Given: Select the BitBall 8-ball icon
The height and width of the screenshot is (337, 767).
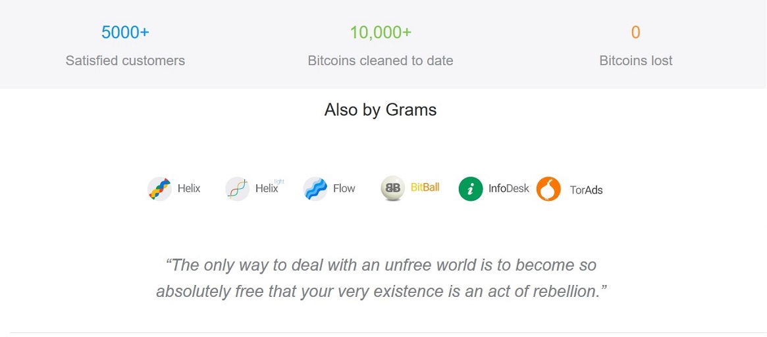Looking at the screenshot, I should click(392, 189).
